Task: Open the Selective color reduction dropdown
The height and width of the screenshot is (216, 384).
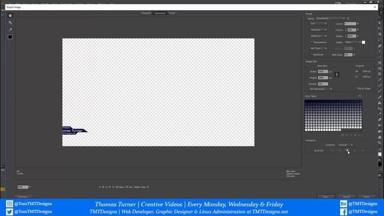Action: point(319,30)
